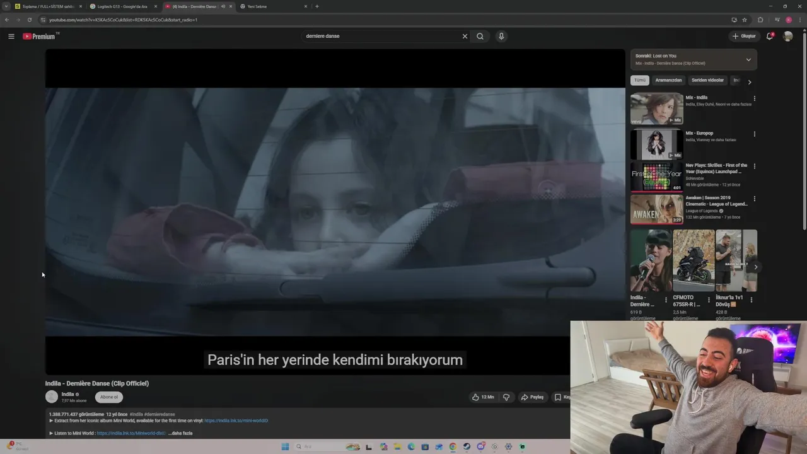Screen dimensions: 807x454
Task: Run search with the magnifier button
Action: tap(480, 36)
